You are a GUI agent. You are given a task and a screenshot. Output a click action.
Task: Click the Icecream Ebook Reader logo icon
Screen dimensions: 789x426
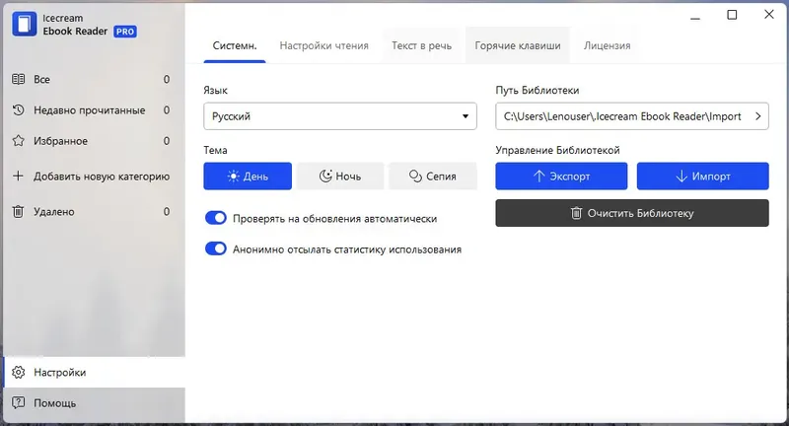point(25,25)
